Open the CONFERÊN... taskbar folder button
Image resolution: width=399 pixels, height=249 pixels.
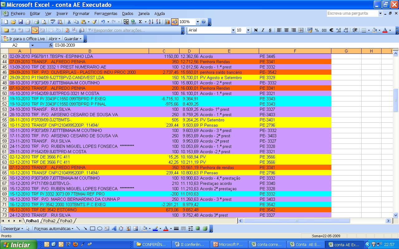click(x=153, y=244)
